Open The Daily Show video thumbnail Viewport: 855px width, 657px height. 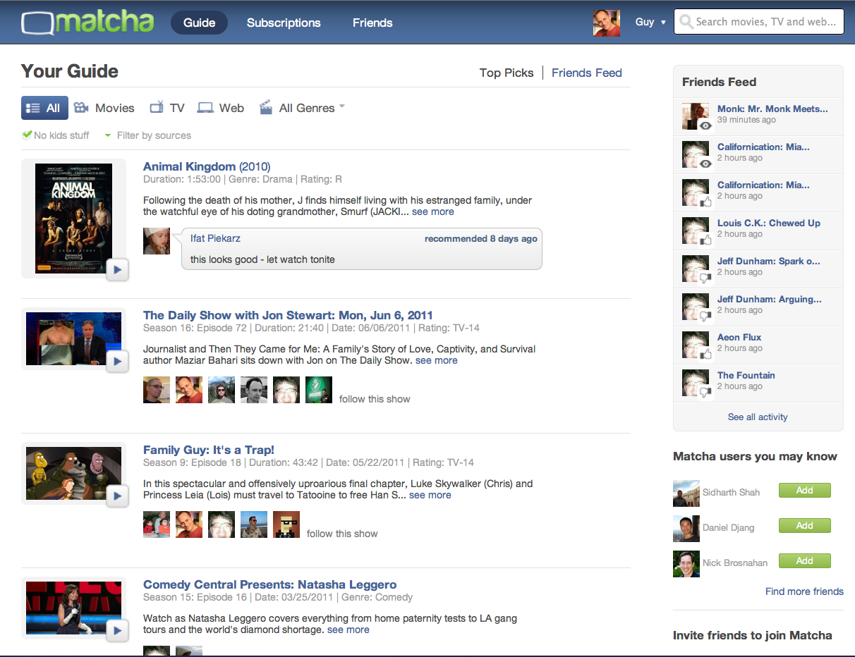pos(73,338)
